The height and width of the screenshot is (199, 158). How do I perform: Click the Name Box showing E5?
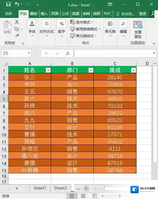pos(14,53)
